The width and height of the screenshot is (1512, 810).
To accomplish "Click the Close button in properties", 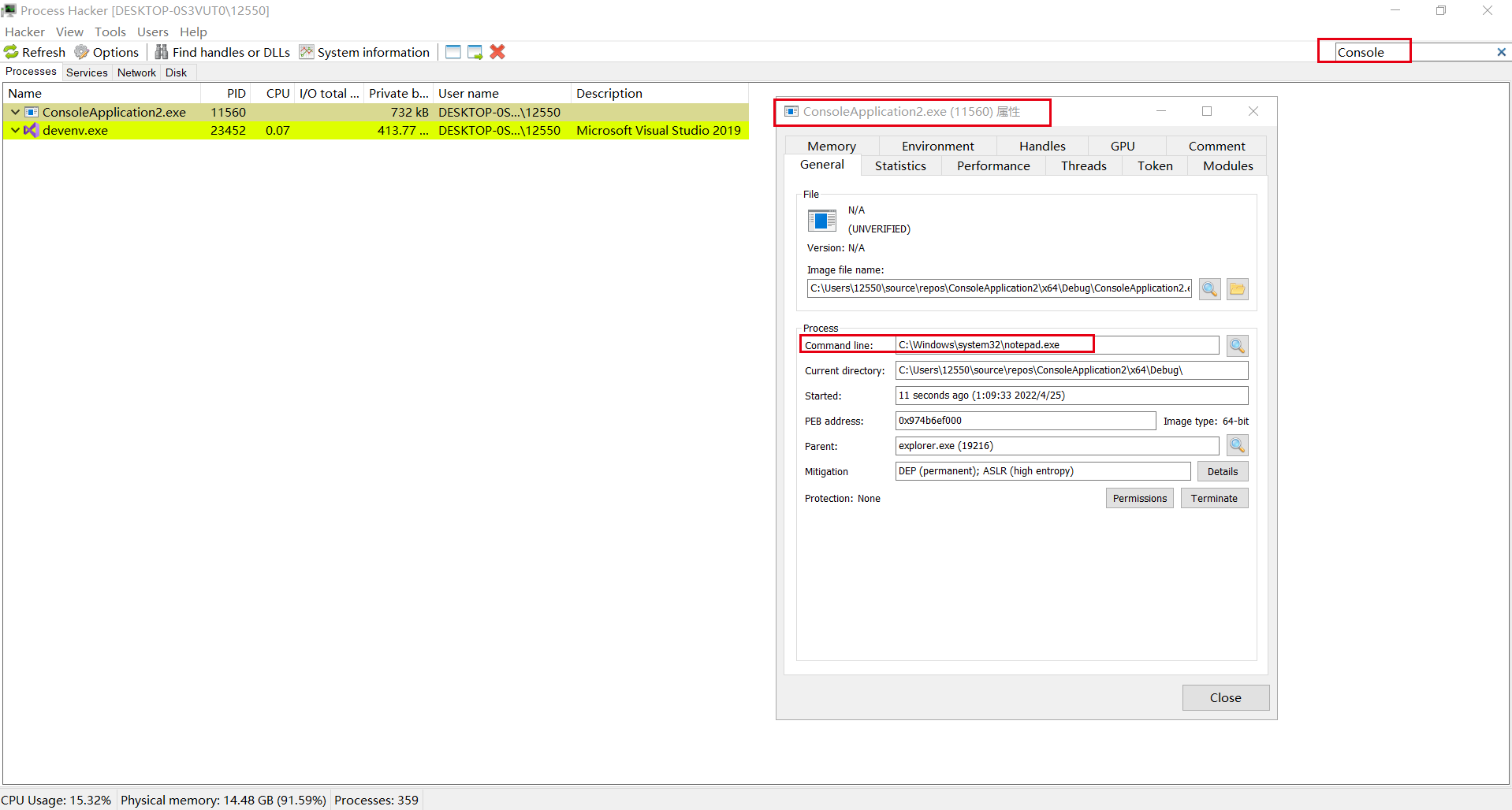I will (1226, 697).
